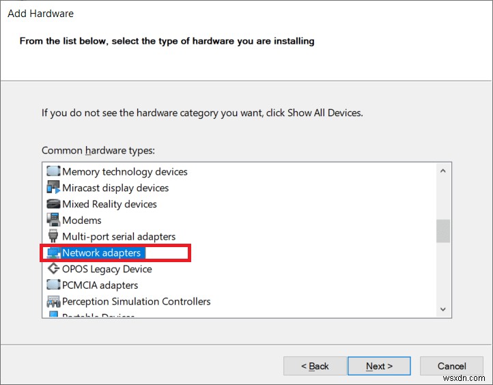Image resolution: width=493 pixels, height=385 pixels.
Task: Go back with the Back button
Action: [x=315, y=366]
